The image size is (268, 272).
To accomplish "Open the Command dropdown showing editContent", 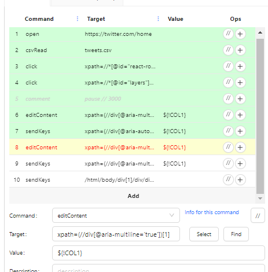I will 116,215.
